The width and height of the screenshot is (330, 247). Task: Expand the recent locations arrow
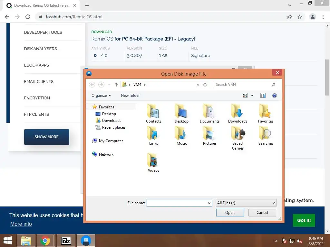[109, 85]
